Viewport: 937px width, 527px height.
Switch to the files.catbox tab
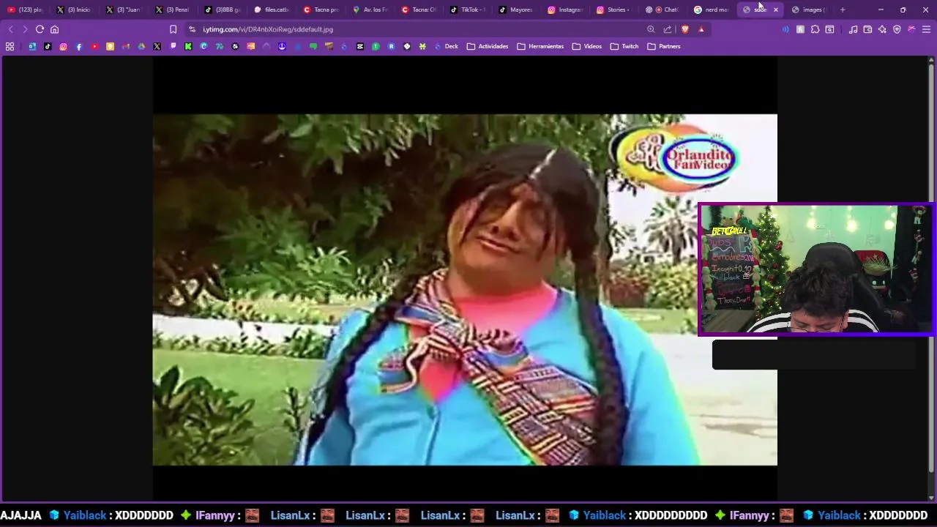pos(271,10)
